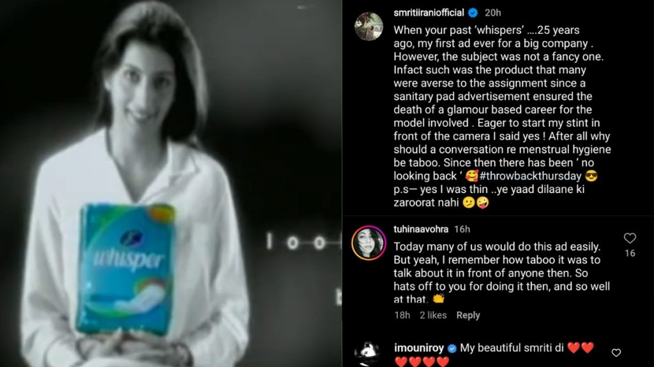
Task: Select the post caption text
Action: 502,117
